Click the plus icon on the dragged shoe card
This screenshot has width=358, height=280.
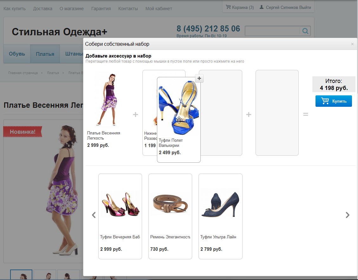pyautogui.click(x=199, y=79)
